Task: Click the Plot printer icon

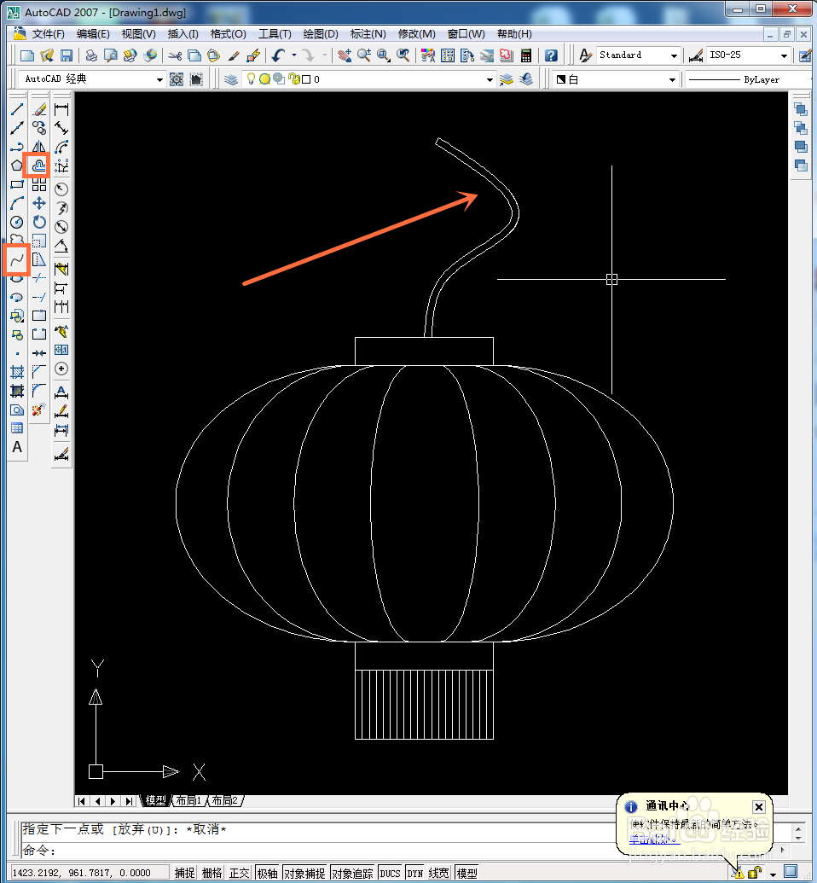Action: (x=90, y=55)
